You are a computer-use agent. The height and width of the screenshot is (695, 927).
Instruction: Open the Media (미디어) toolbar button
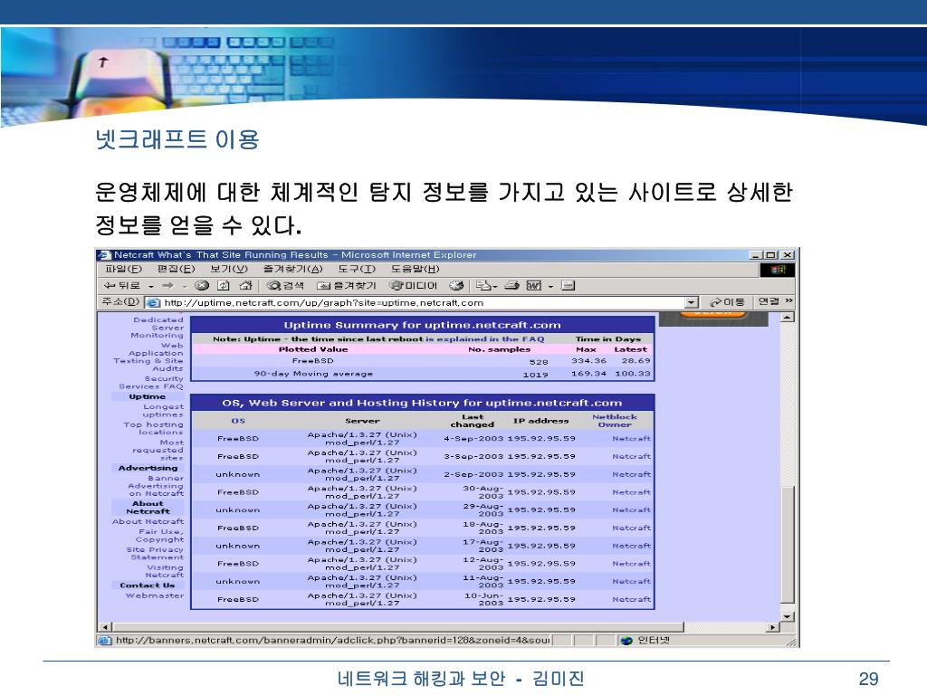(413, 285)
